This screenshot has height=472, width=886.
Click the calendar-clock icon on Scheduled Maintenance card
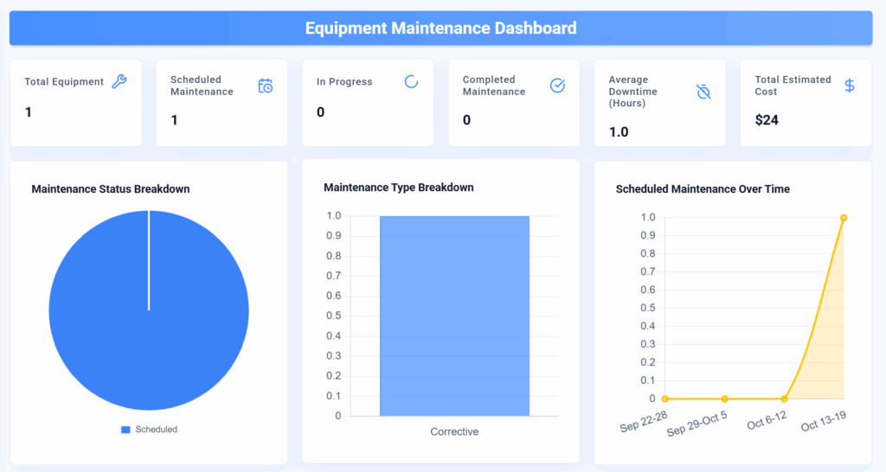266,86
